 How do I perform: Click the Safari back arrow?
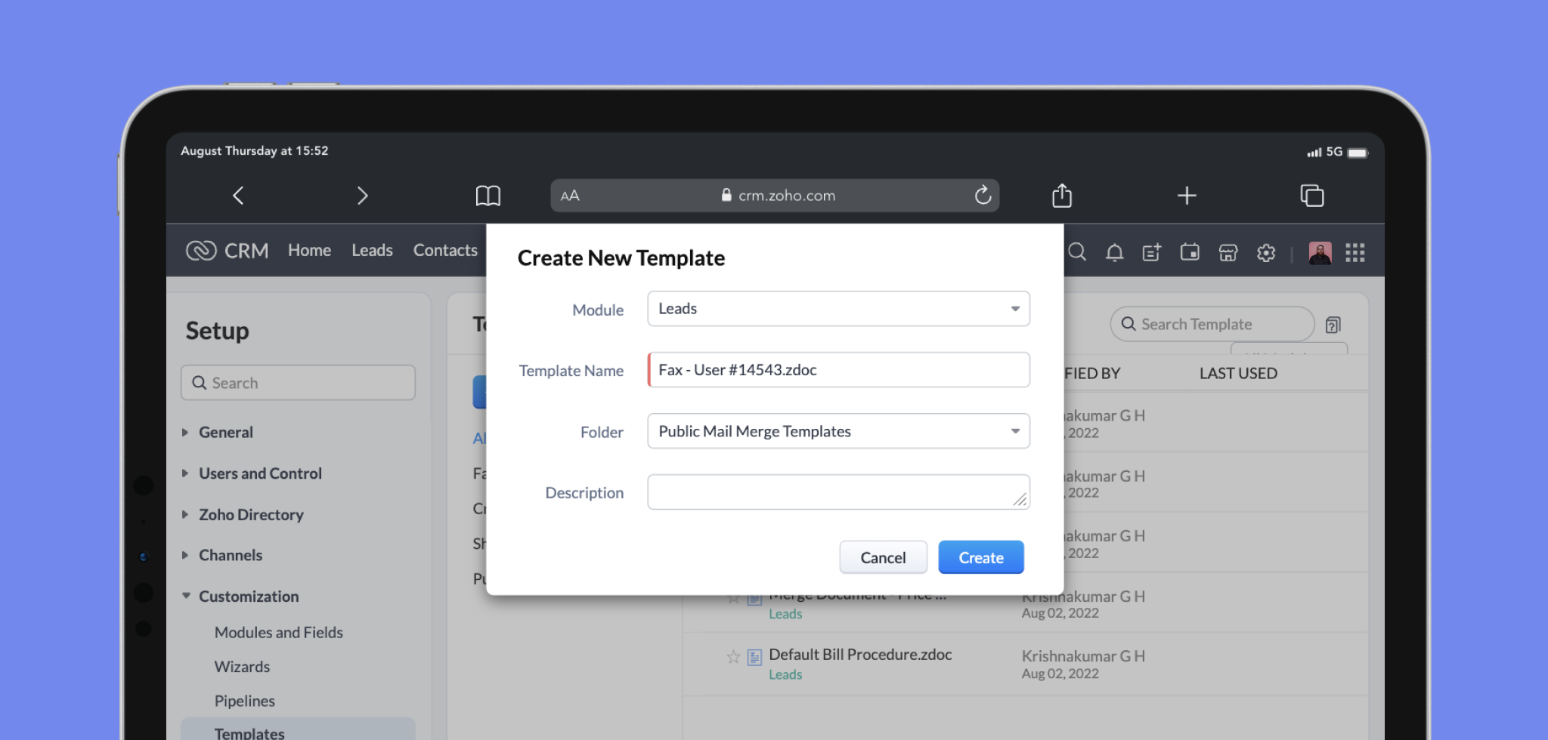238,196
